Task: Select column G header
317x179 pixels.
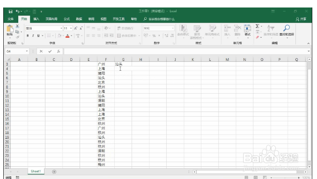Action: tap(123, 60)
